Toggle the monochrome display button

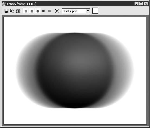(49, 11)
